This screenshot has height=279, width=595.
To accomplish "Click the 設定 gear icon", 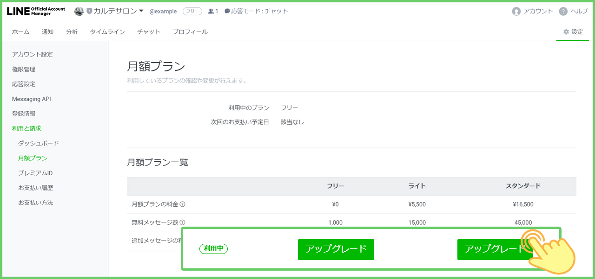I will pos(566,32).
